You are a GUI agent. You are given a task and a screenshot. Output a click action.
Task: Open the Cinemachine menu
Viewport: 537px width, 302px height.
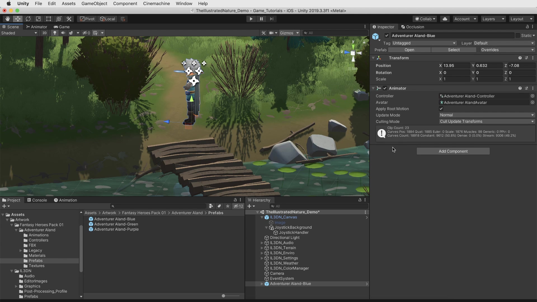click(156, 4)
